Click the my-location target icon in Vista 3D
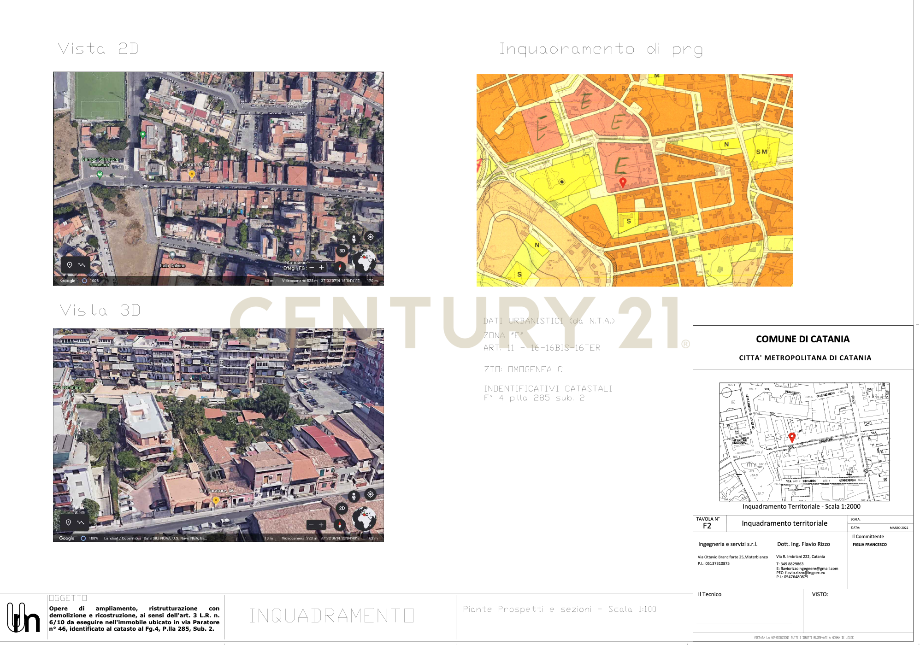 click(370, 494)
